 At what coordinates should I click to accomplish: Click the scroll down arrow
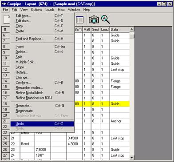132,158
